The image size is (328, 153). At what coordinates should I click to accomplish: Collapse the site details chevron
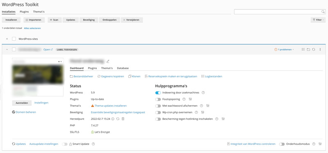tap(7, 49)
